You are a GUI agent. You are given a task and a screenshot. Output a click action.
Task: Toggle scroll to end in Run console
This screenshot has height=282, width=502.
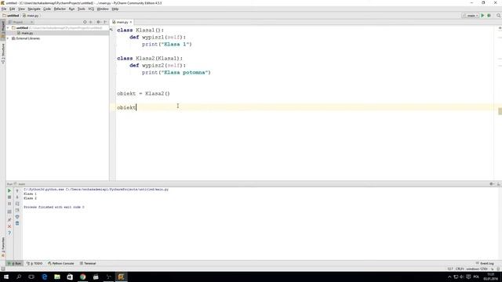coord(17,210)
